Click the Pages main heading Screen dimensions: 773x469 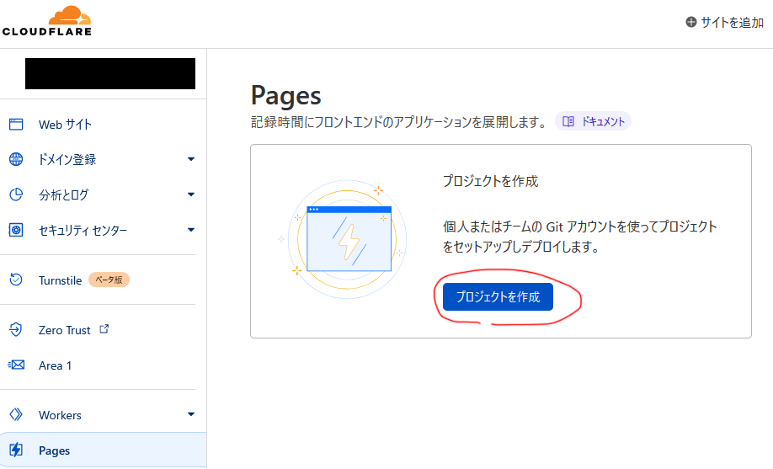[286, 96]
